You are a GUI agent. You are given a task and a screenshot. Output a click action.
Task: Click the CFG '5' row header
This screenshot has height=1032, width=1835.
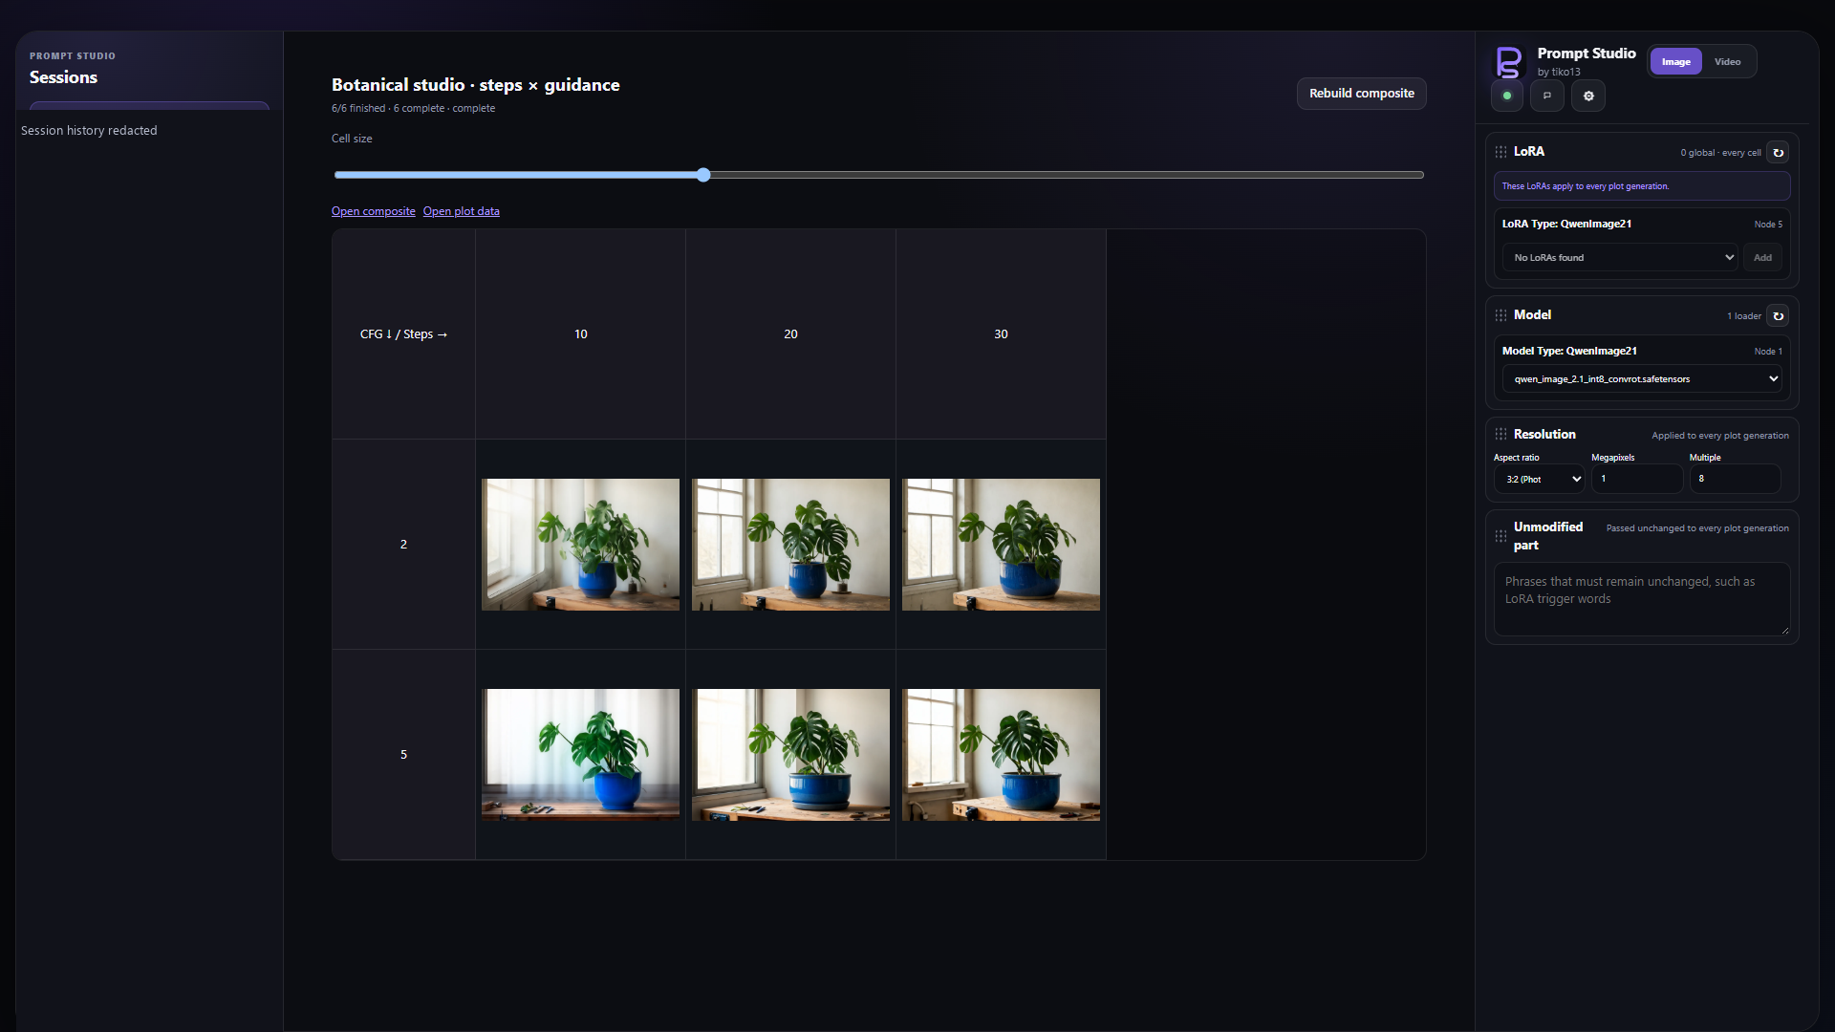pos(403,755)
